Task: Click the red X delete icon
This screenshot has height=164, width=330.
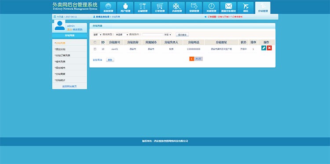Action: 269,48
